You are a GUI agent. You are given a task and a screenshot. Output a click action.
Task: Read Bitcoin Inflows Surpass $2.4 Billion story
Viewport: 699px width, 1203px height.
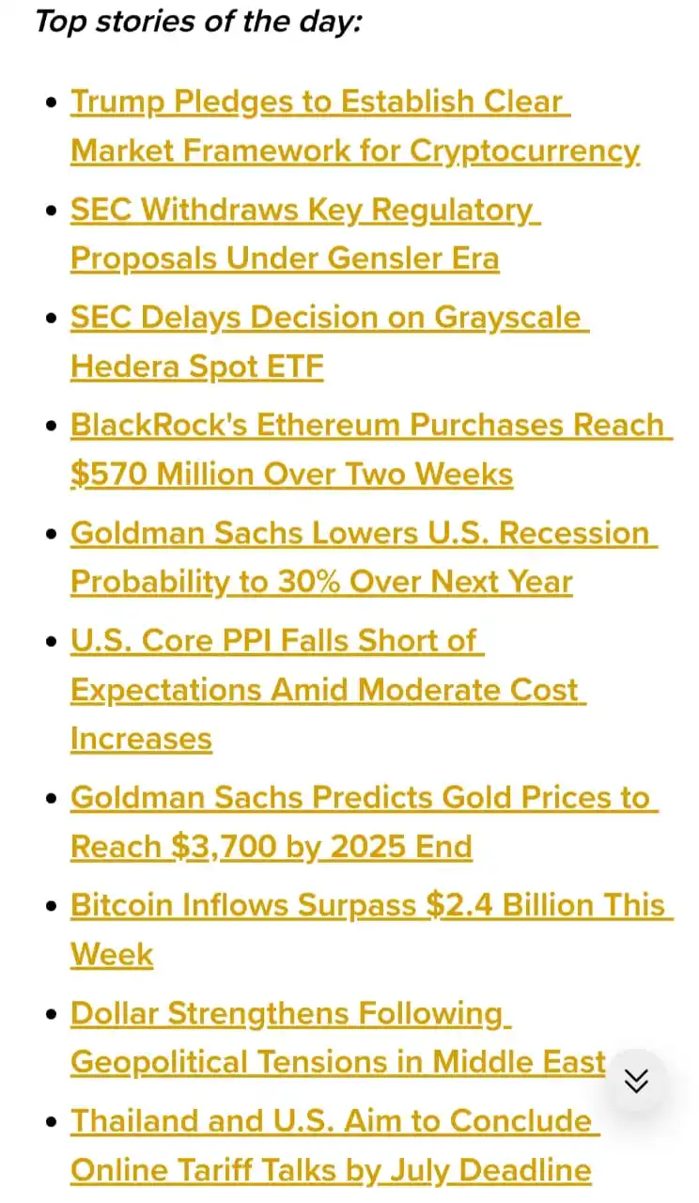(372, 930)
